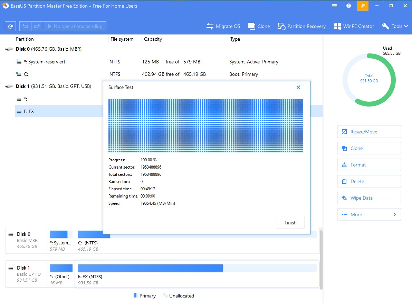This screenshot has height=303, width=412.
Task: Click Wipe Data button
Action: click(369, 198)
